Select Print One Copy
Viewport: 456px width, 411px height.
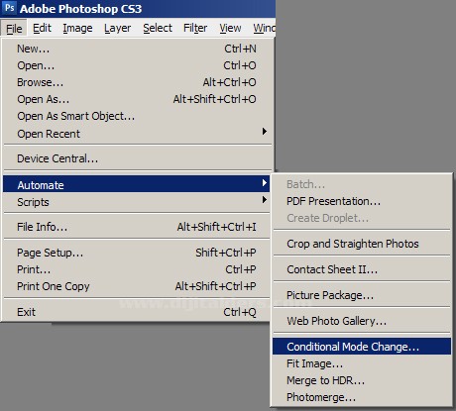[137, 286]
